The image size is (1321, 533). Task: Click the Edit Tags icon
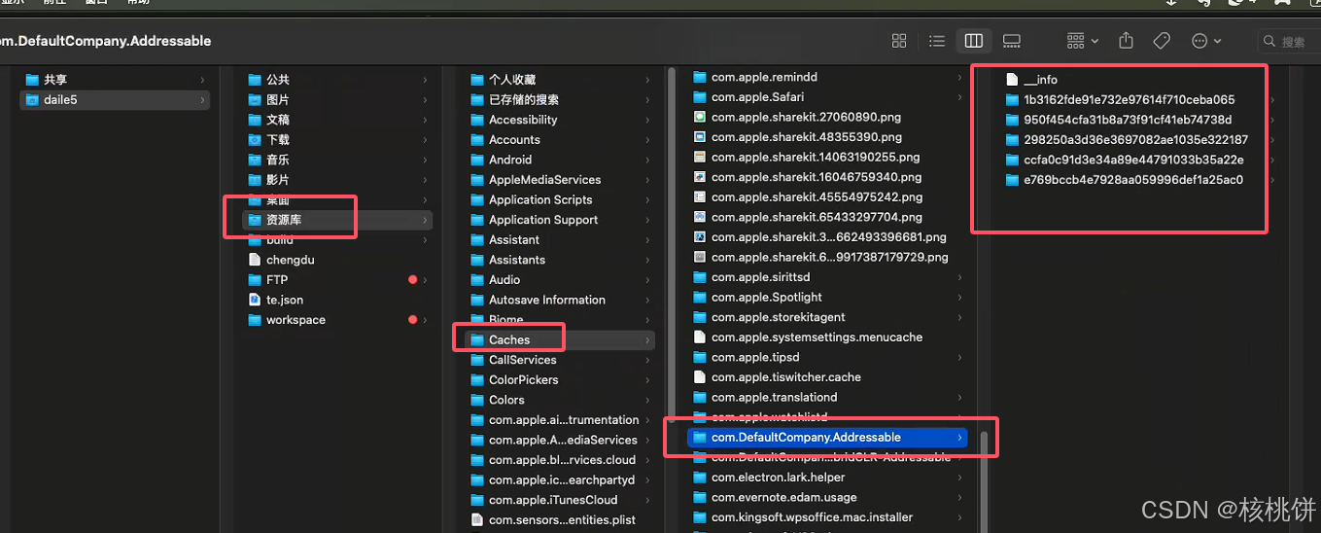click(1161, 41)
